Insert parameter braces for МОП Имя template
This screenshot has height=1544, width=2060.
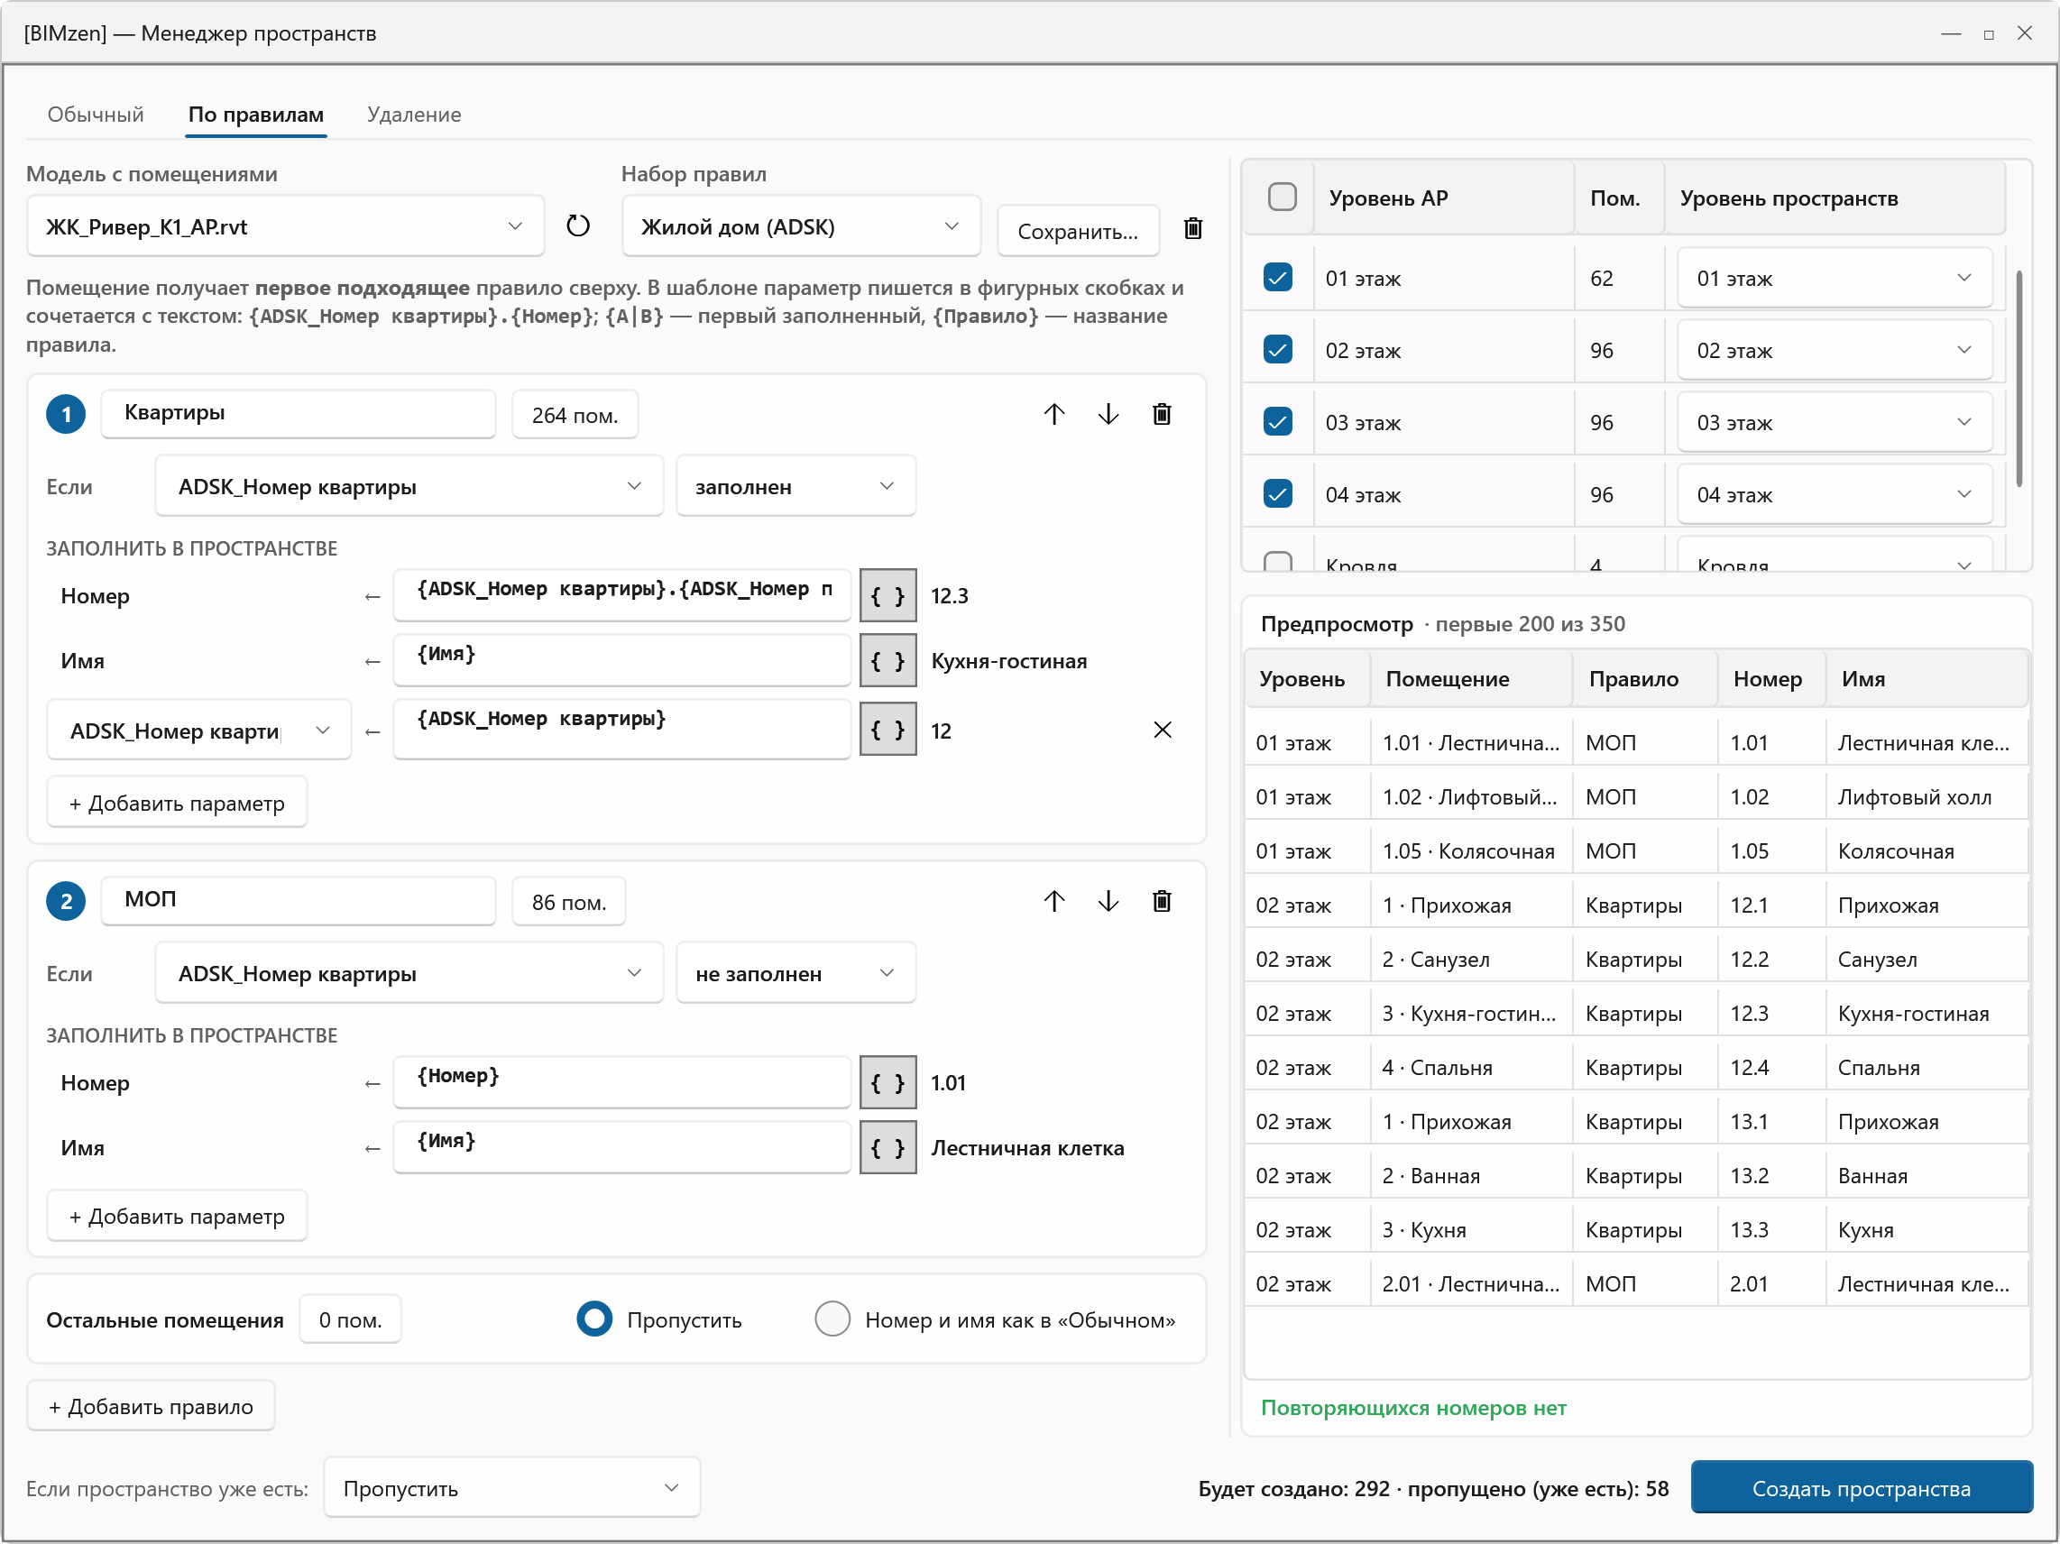tap(887, 1148)
